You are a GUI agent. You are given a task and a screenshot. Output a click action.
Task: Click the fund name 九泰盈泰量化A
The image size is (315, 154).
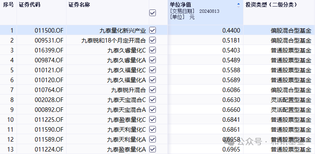(x=126, y=149)
